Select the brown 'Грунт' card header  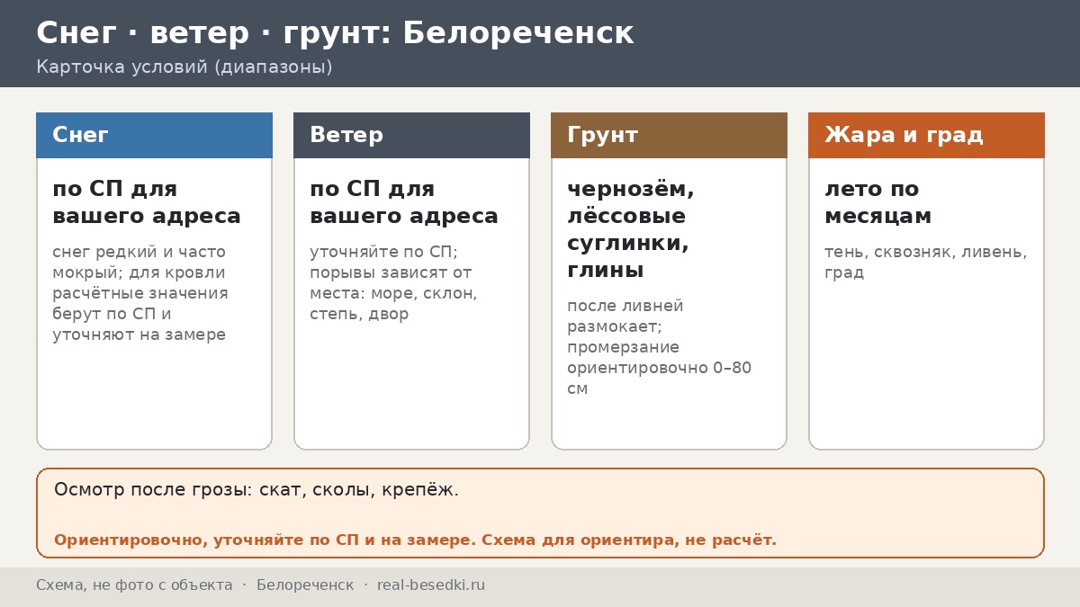pos(669,135)
